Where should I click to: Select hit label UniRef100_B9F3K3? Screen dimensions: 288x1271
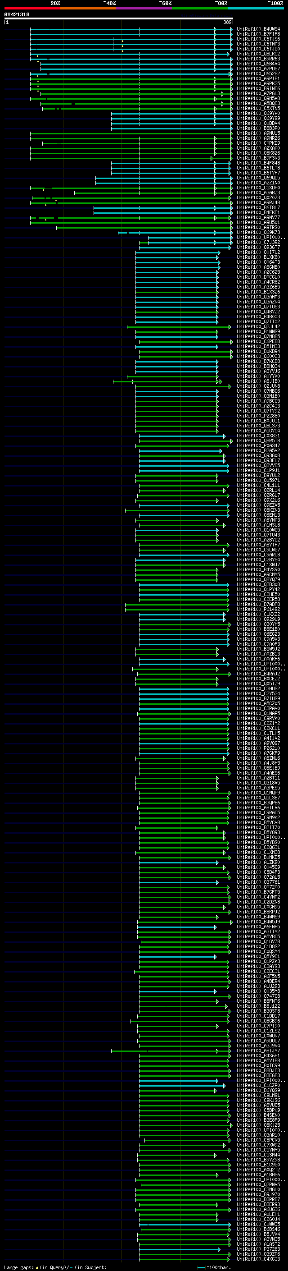258,158
